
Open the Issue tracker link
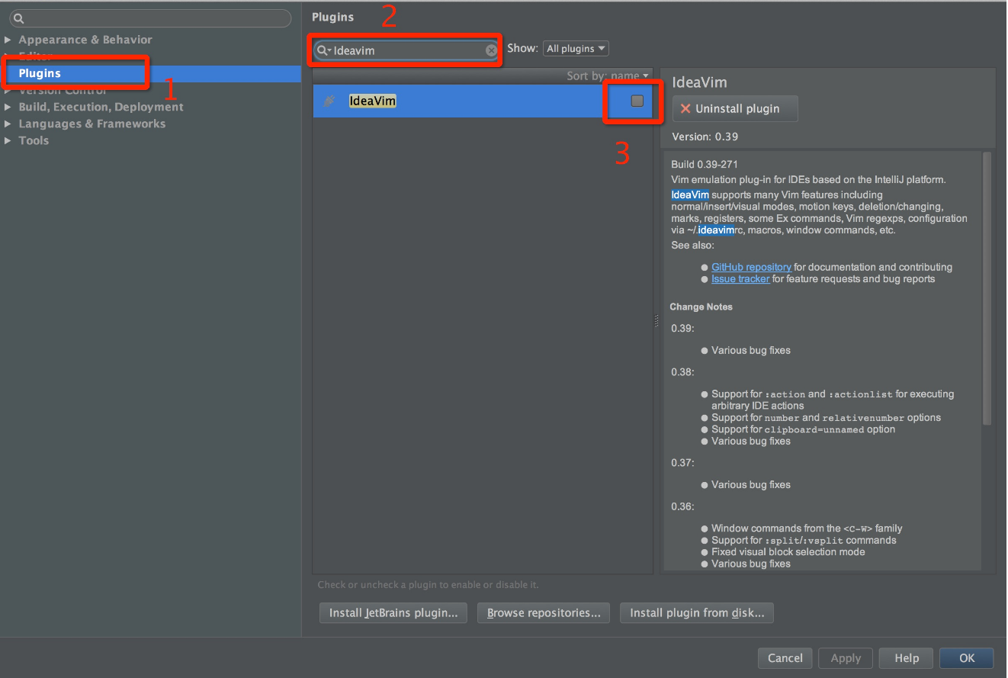pos(740,279)
